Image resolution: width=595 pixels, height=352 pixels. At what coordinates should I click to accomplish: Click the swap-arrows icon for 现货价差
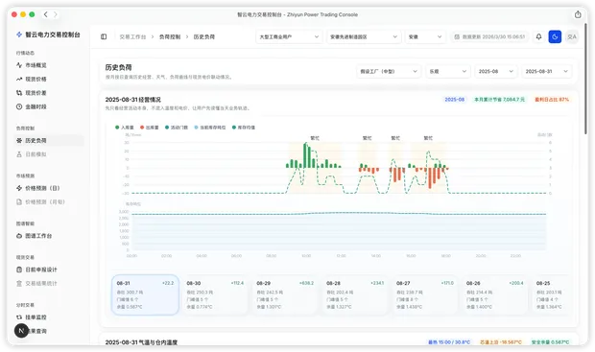coord(19,93)
